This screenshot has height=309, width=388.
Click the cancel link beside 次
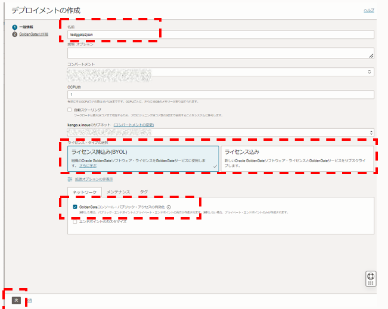[x=29, y=300]
